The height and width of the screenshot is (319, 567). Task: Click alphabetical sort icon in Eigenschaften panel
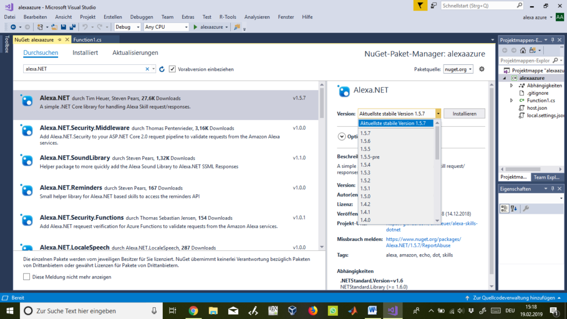tap(514, 208)
